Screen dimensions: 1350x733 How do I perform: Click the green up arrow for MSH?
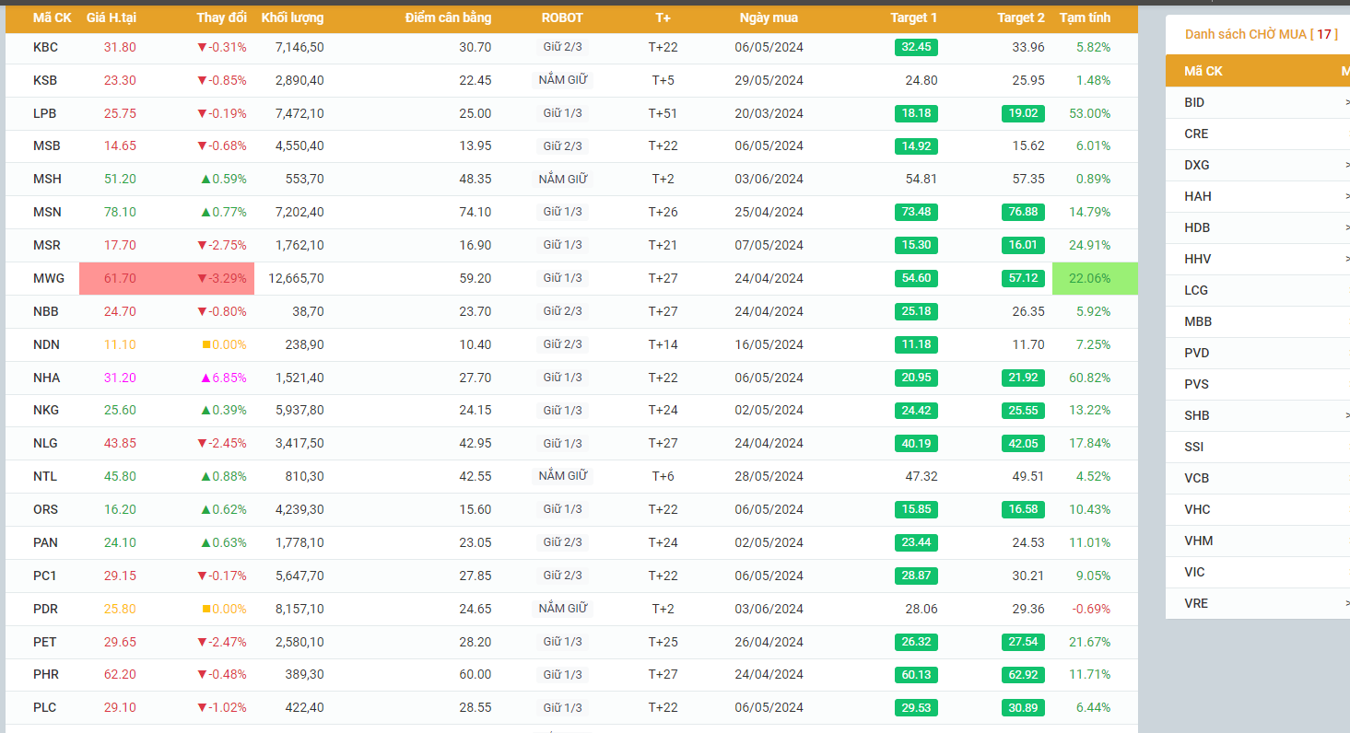click(x=206, y=179)
